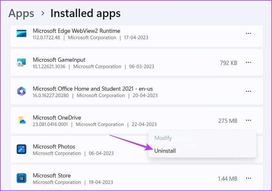Screen dimensions: 272x191
Task: Click the Microsoft Photos app icon
Action: tap(21, 149)
